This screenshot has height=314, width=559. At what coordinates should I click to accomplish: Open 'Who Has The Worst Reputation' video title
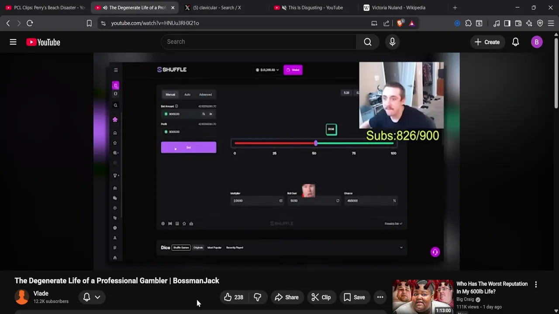pos(492,288)
